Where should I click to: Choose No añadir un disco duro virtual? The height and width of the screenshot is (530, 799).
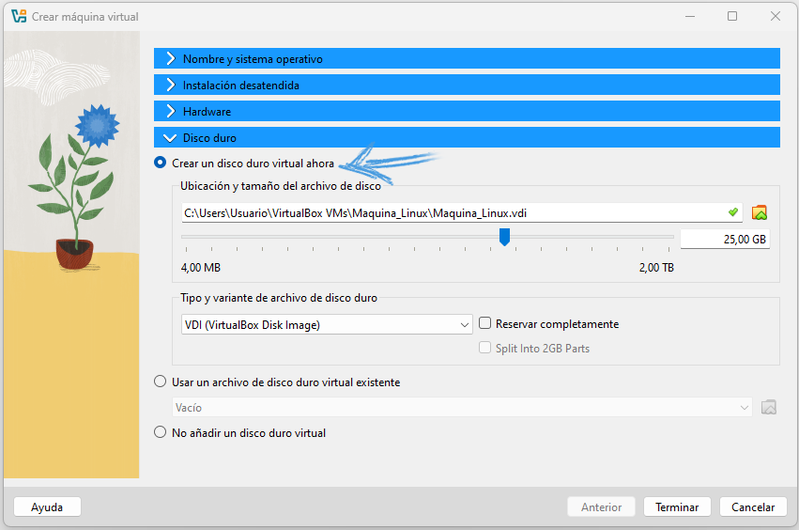click(160, 433)
